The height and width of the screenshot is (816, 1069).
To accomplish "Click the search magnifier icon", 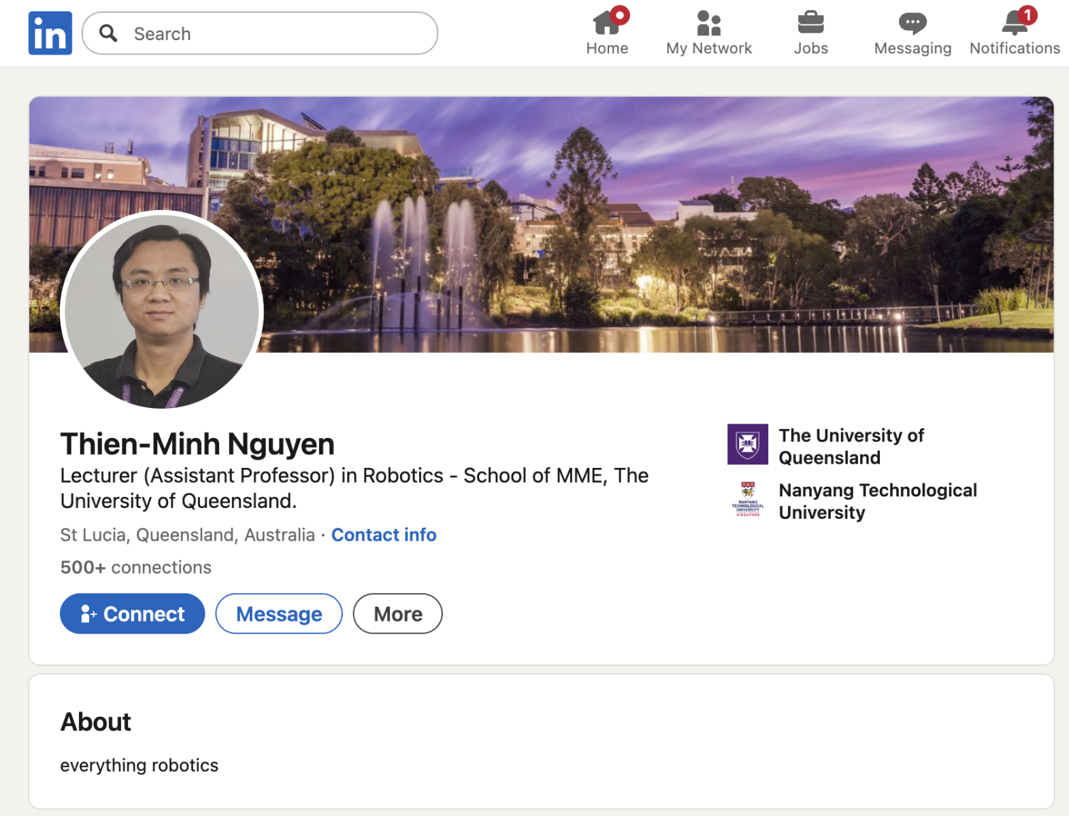I will point(108,33).
